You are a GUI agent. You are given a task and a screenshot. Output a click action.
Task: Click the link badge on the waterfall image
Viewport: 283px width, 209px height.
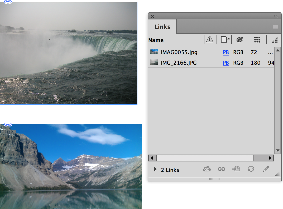coord(8,2)
